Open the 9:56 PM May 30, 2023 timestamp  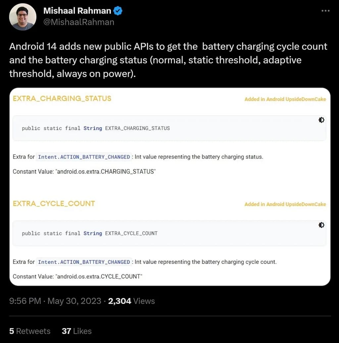coord(55,301)
